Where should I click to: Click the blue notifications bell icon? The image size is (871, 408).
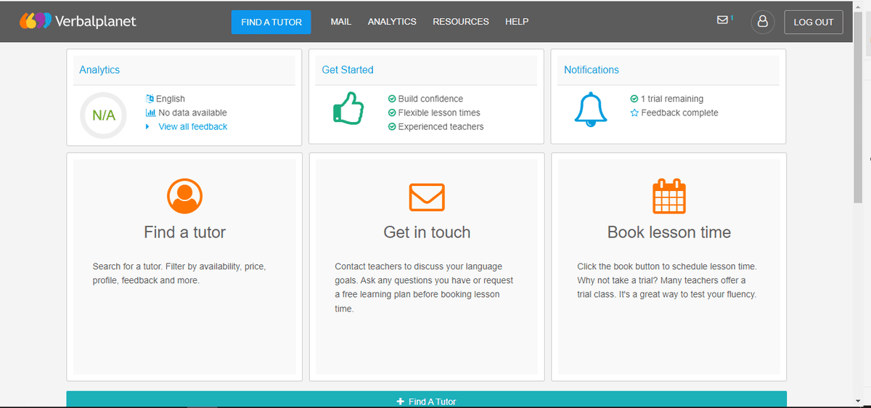point(589,110)
